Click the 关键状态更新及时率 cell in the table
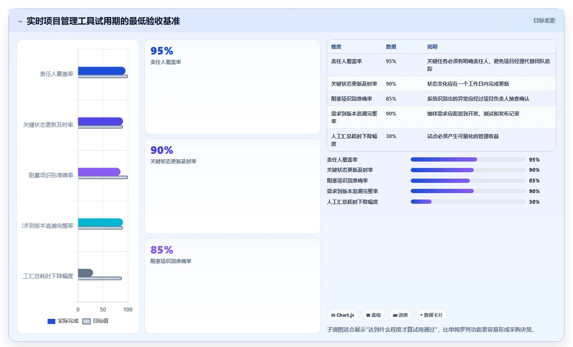Screen dimensions: 573x347 pyautogui.click(x=354, y=84)
